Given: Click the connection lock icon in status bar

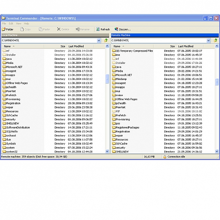Looking at the screenshot, I should pyautogui.click(x=165, y=157).
